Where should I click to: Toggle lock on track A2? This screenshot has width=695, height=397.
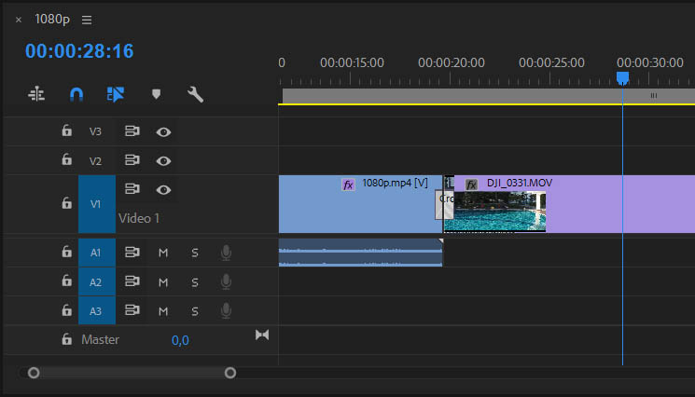pyautogui.click(x=66, y=281)
